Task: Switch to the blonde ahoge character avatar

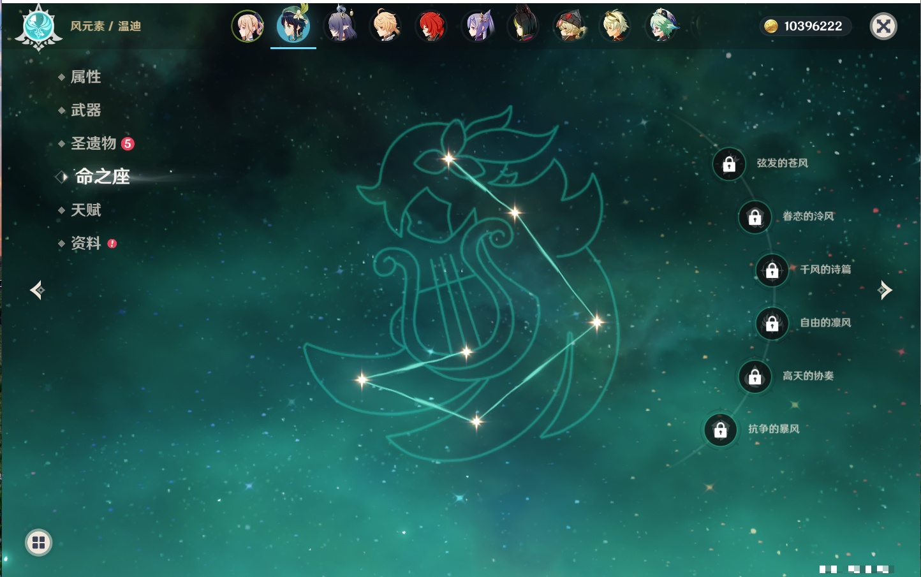Action: tap(386, 26)
